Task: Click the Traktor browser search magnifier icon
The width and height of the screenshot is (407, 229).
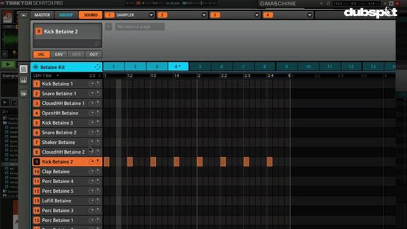Action: [4, 112]
